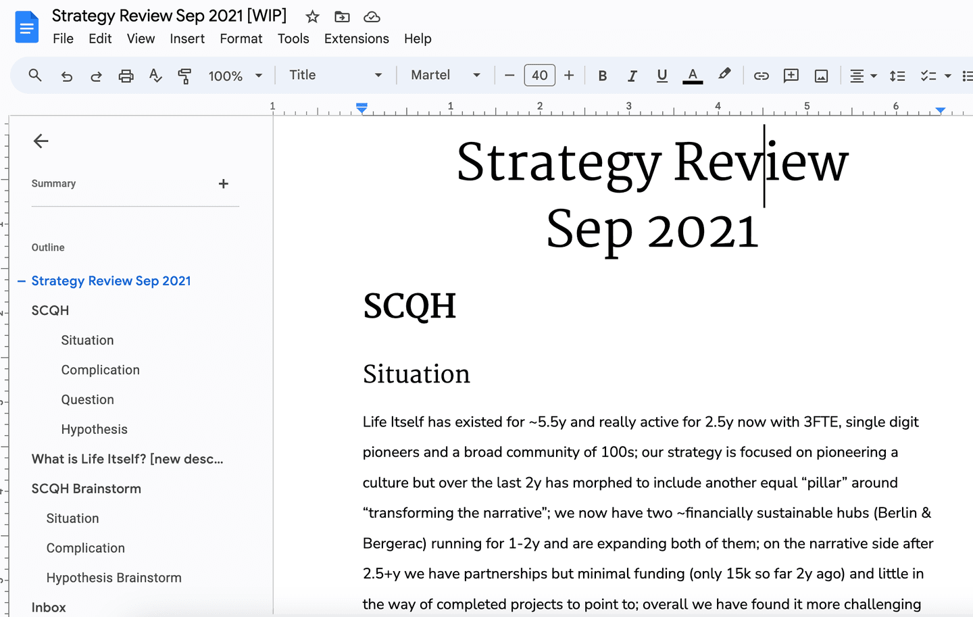Open the text color picker

[x=693, y=75]
